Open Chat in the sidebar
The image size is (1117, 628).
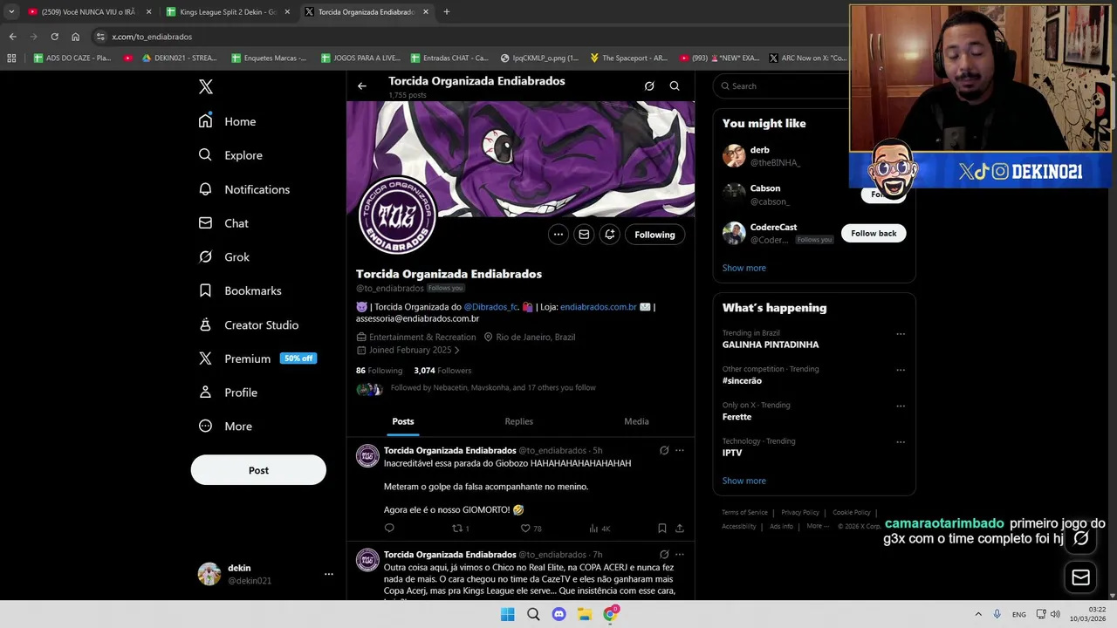click(x=223, y=223)
